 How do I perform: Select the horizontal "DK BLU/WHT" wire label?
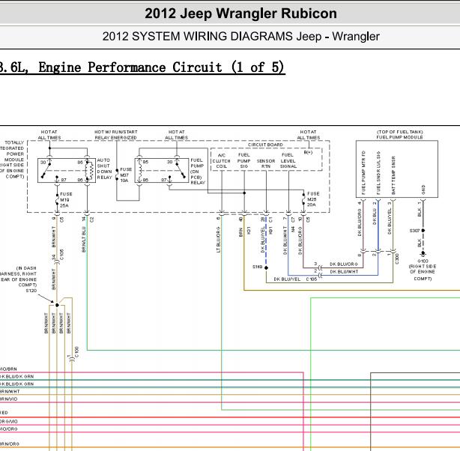tap(344, 272)
